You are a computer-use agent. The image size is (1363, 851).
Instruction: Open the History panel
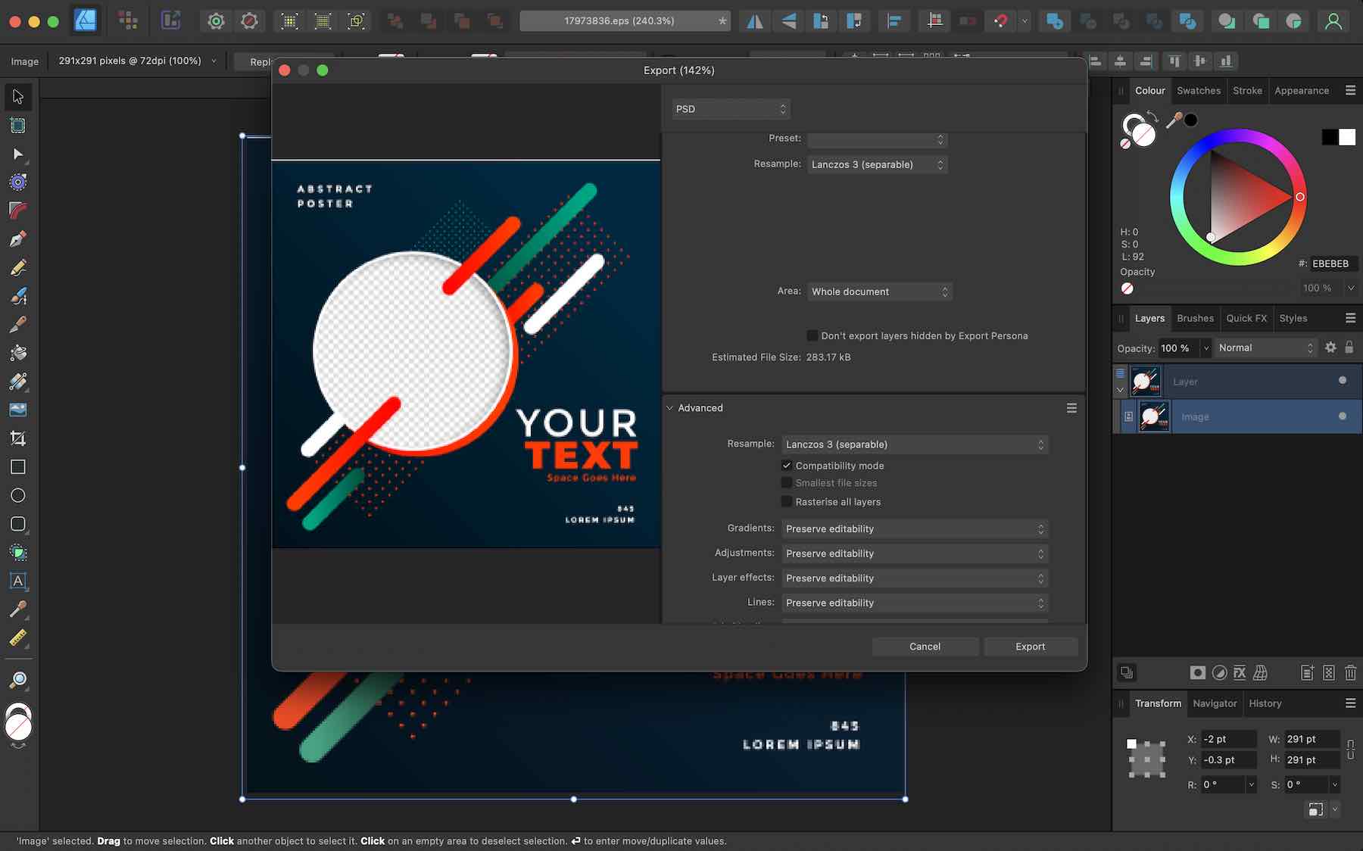point(1264,703)
